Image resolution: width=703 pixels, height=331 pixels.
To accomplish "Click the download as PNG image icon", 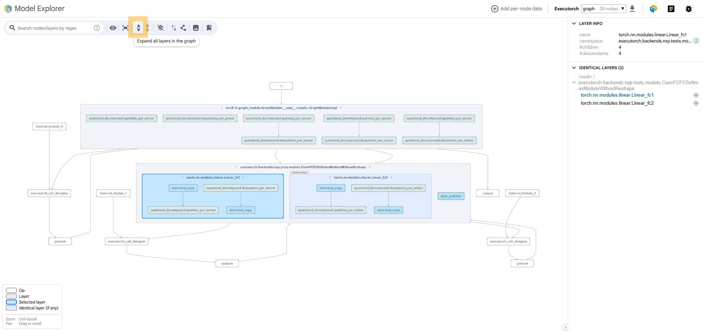I will pyautogui.click(x=196, y=28).
